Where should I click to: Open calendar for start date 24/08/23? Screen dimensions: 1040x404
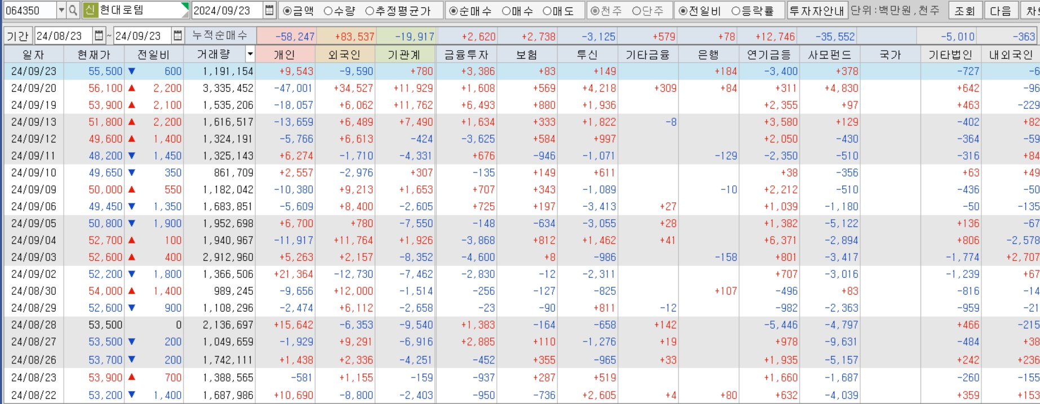[99, 36]
